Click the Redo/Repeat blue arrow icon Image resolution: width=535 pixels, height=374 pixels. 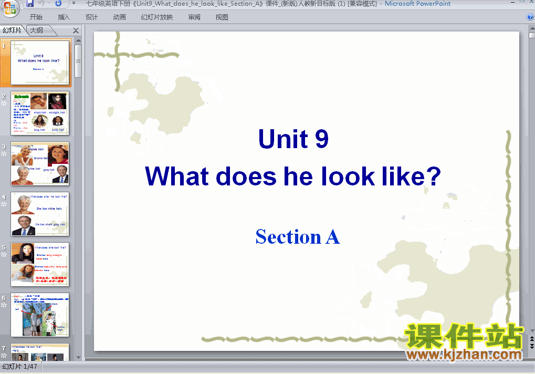(x=58, y=3)
